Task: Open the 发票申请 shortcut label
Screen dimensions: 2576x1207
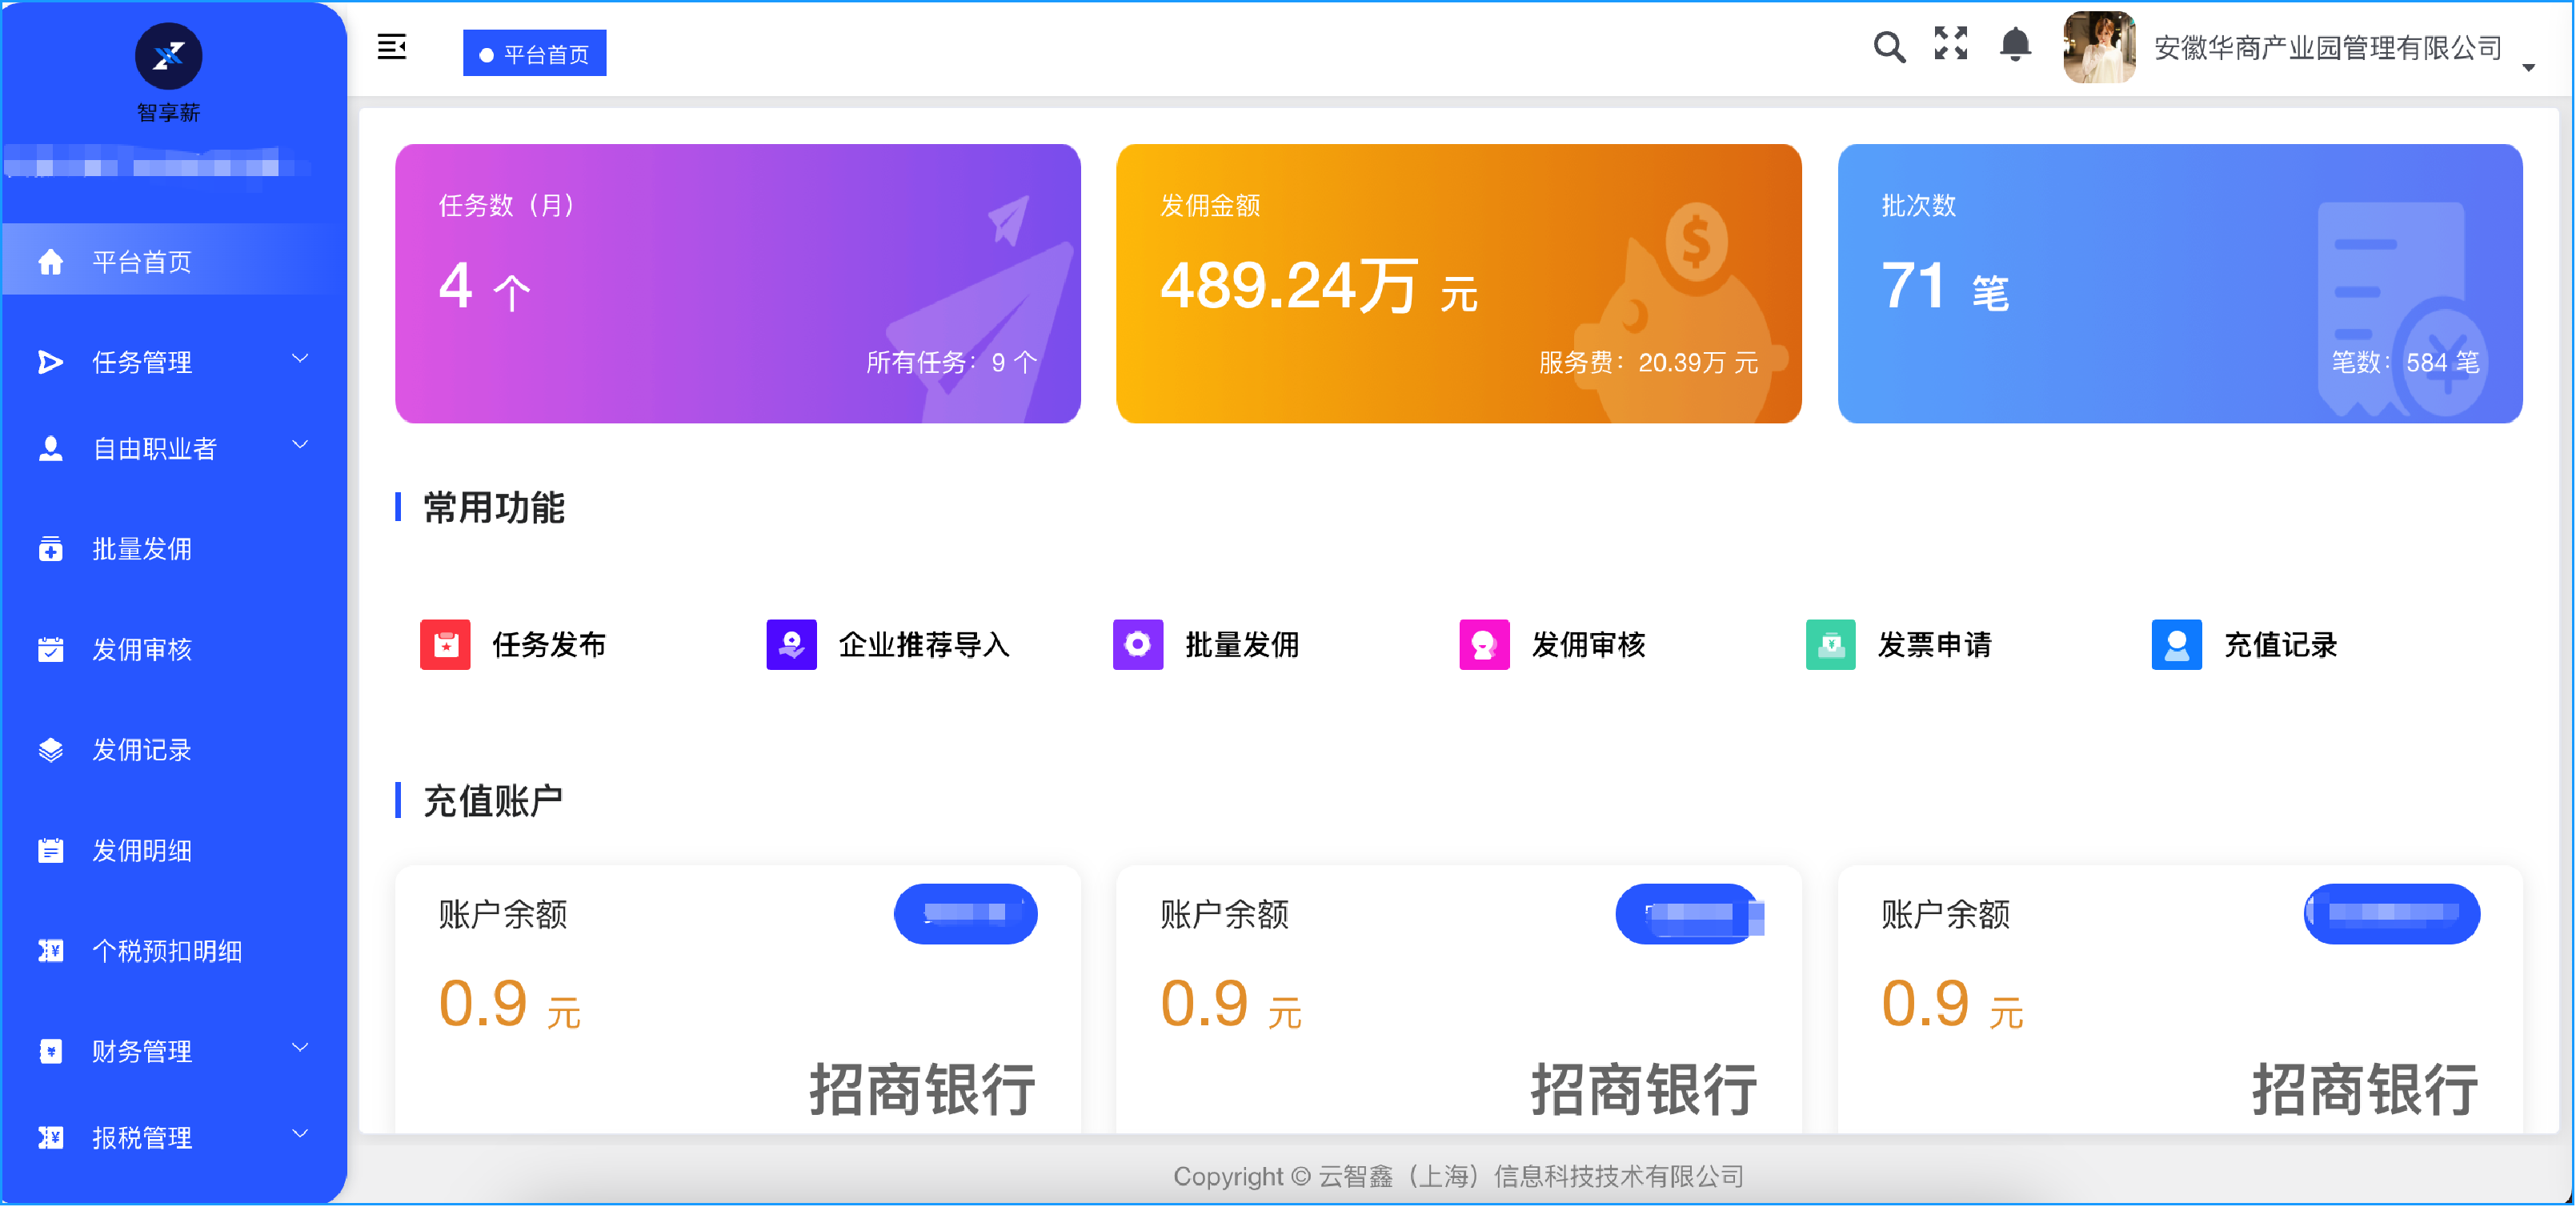Action: (x=1935, y=645)
